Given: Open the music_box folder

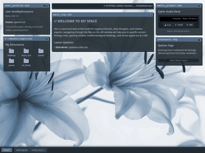Looking at the screenshot, I should pos(26,53).
